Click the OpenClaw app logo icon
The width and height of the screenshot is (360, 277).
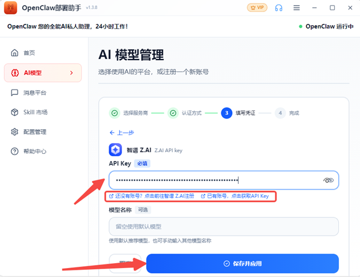[x=10, y=8]
